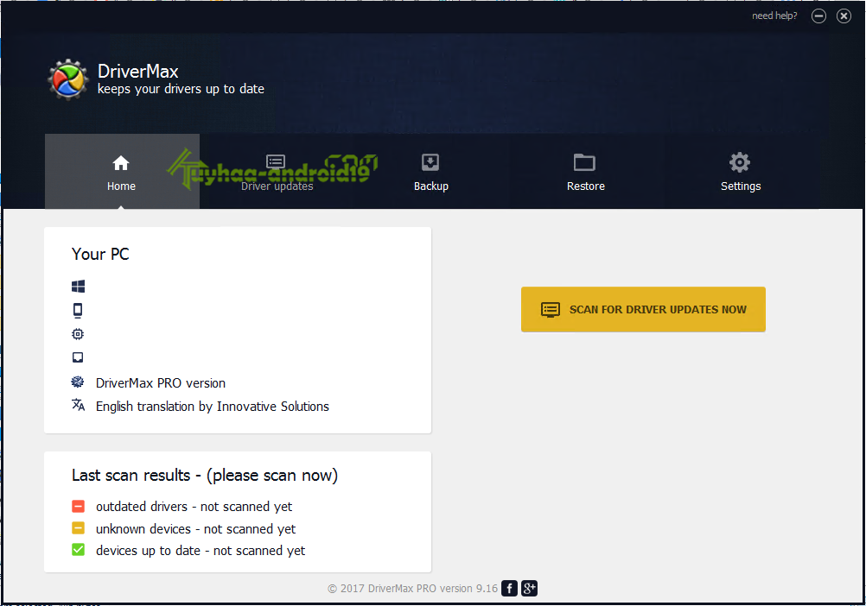The height and width of the screenshot is (606, 866).
Task: Open DriverMax Facebook page icon
Action: (x=509, y=589)
